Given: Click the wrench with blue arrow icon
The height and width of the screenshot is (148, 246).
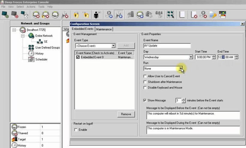Looking at the screenshot, I should 118,15.
